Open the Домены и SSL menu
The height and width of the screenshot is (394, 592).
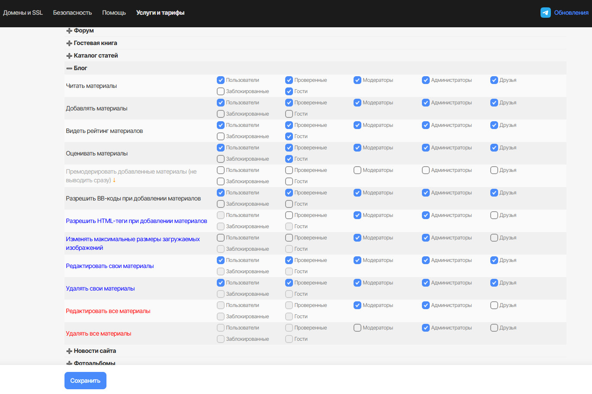click(23, 13)
